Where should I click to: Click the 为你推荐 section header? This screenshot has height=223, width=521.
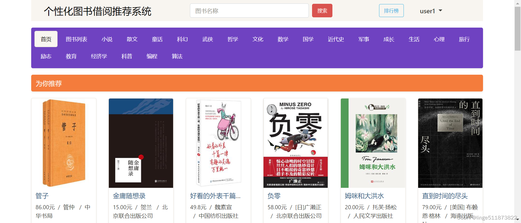tap(257, 83)
